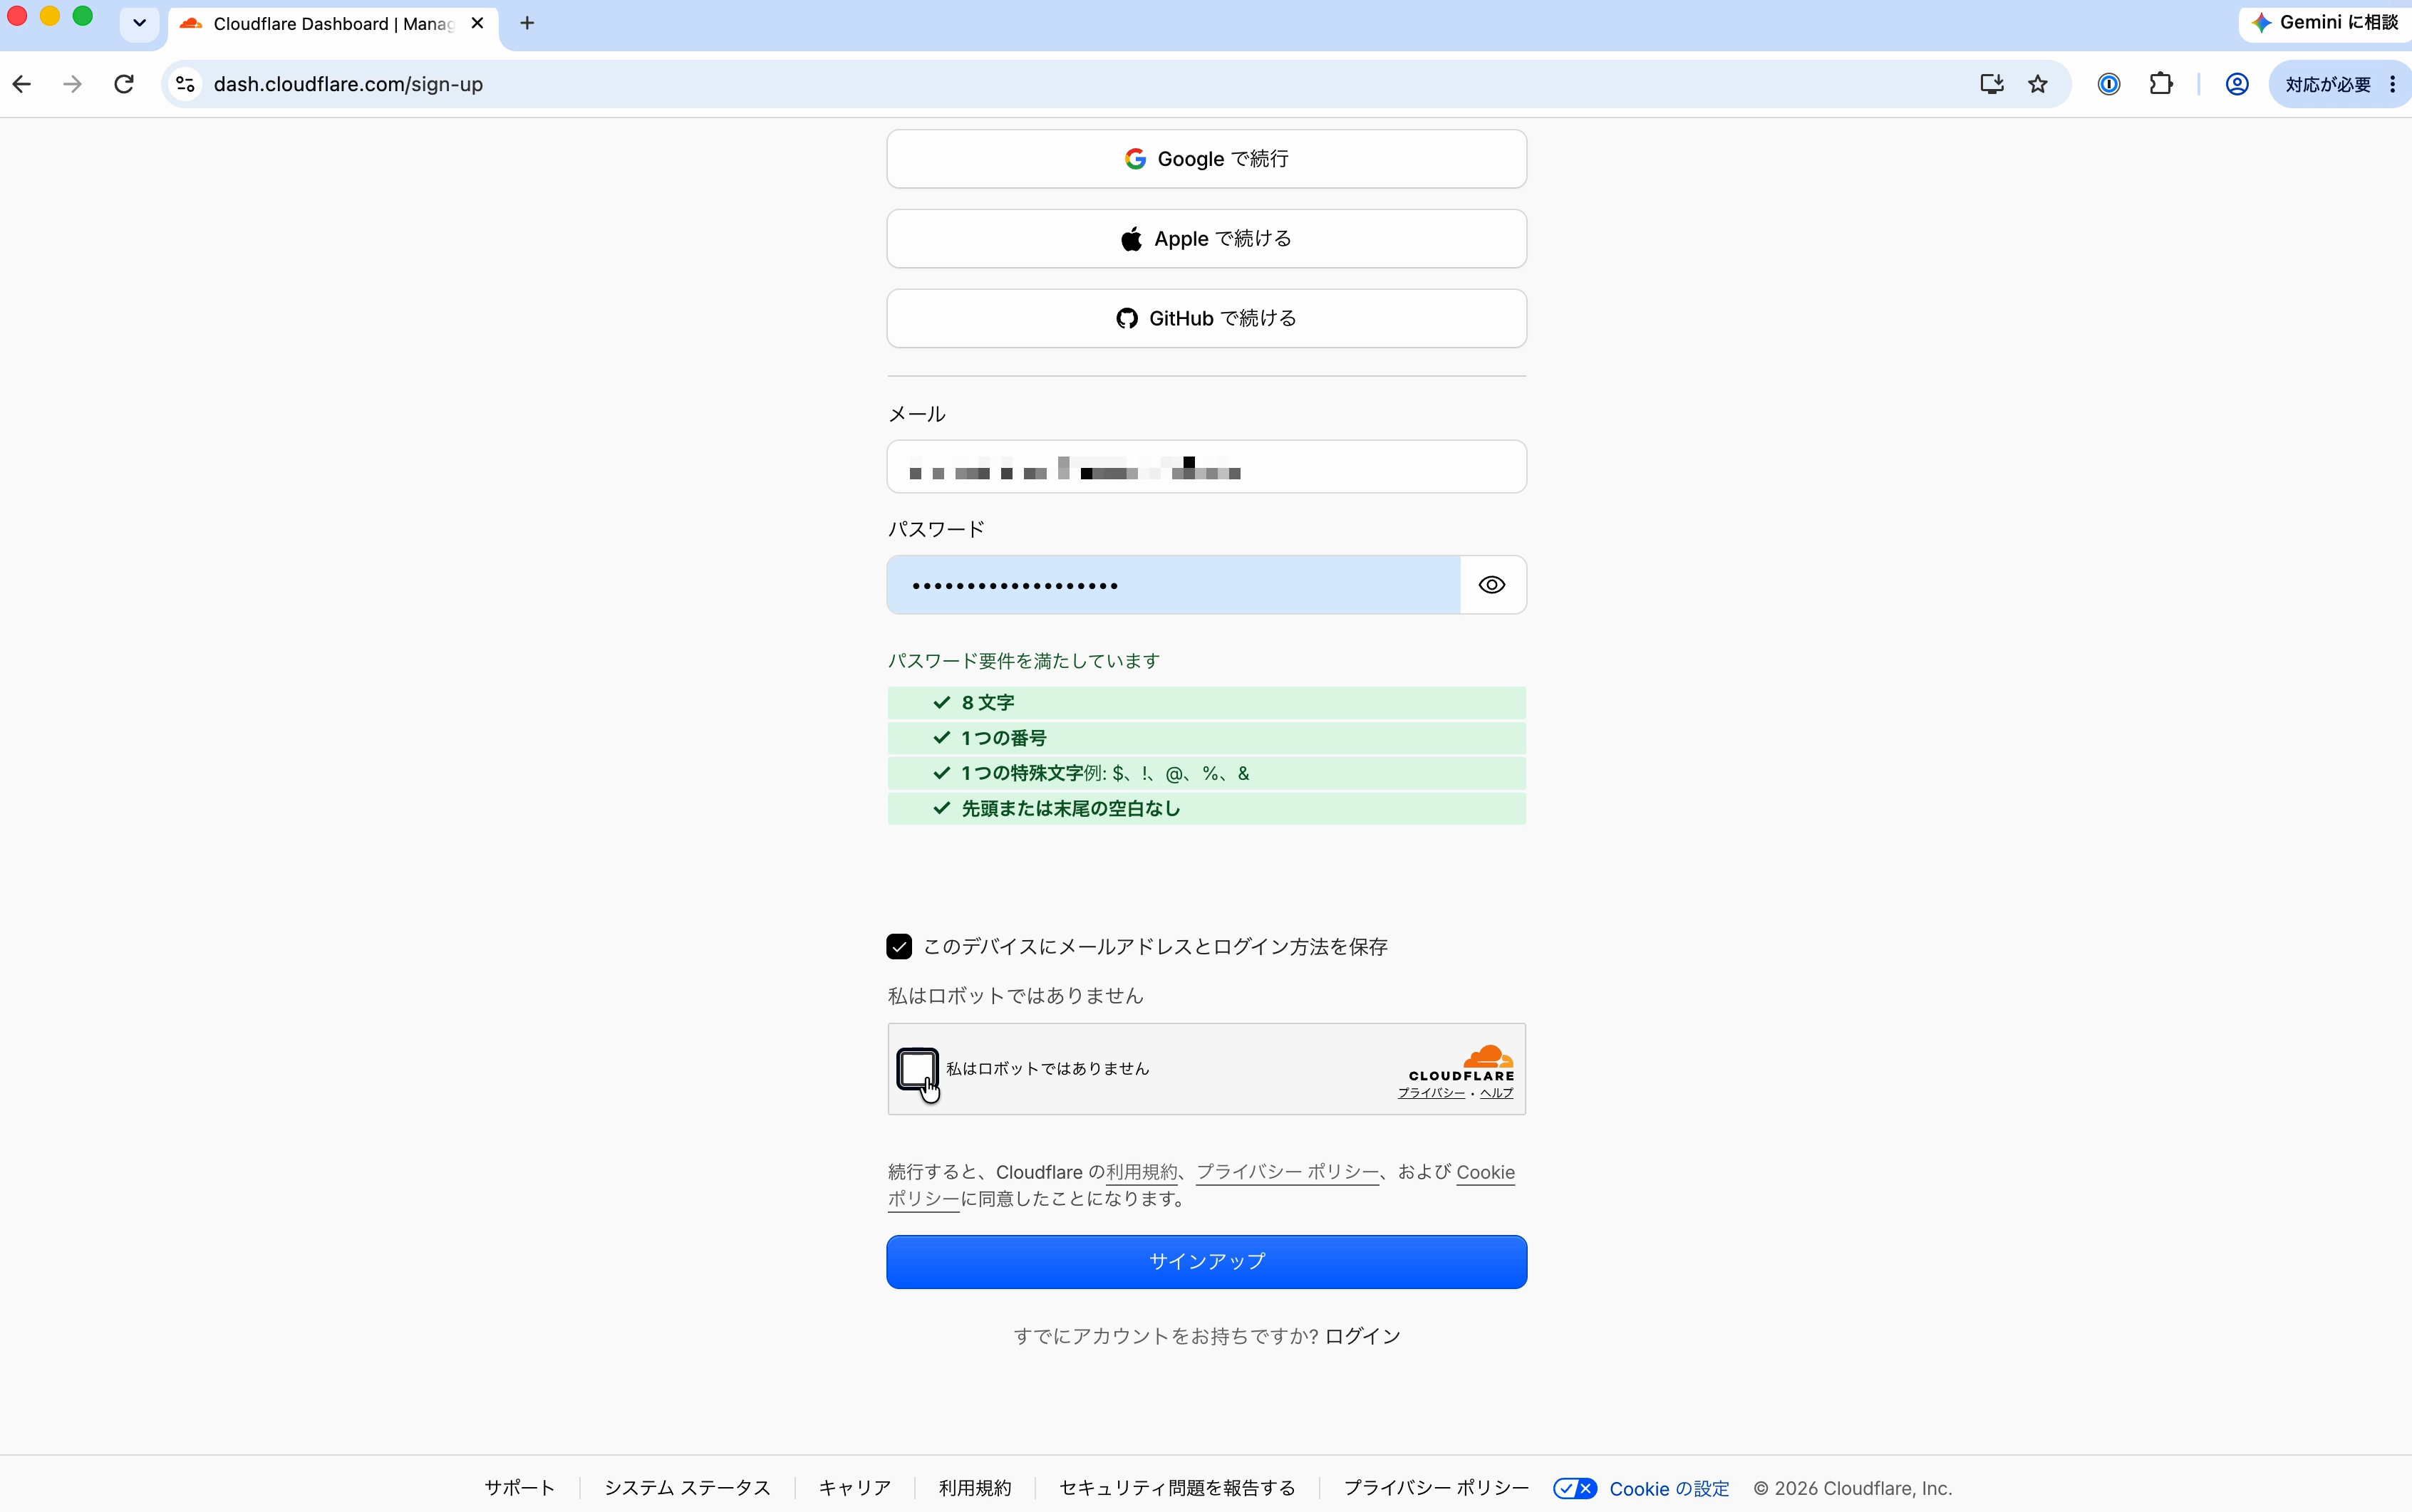Open the サポート footer link

click(x=519, y=1488)
